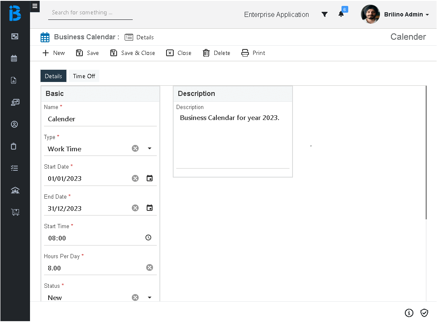Toggle the hamburger menu button
The width and height of the screenshot is (437, 322).
(35, 6)
